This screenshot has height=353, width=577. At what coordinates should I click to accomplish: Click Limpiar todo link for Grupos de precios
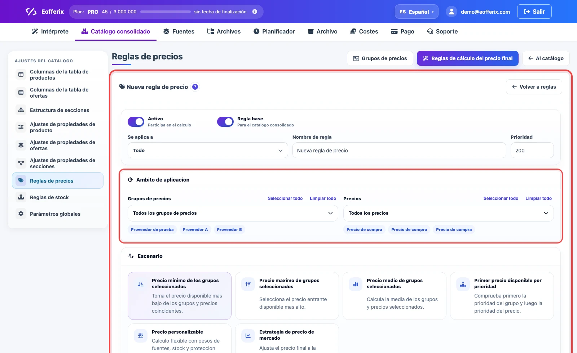pyautogui.click(x=323, y=198)
